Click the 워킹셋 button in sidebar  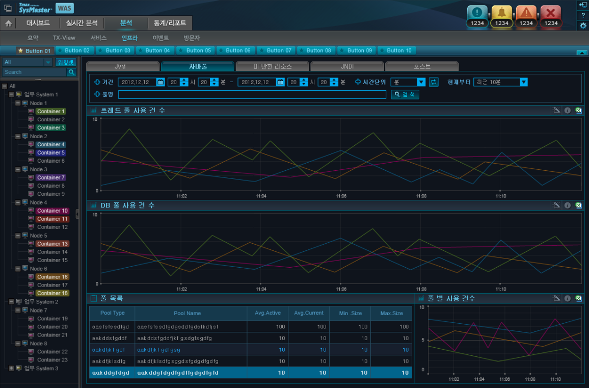point(66,62)
